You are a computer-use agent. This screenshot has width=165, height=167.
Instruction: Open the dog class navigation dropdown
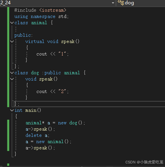[141, 3]
